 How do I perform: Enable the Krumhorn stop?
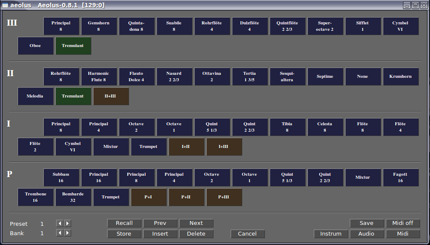coord(401,77)
